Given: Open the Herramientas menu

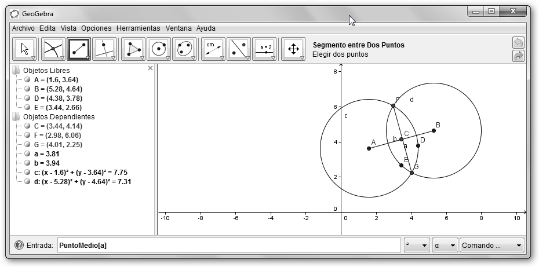Looking at the screenshot, I should pyautogui.click(x=138, y=28).
